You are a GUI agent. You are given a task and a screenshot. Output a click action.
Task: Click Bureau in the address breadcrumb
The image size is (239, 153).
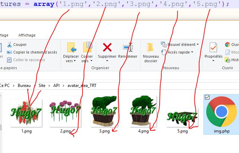pyautogui.click(x=24, y=85)
